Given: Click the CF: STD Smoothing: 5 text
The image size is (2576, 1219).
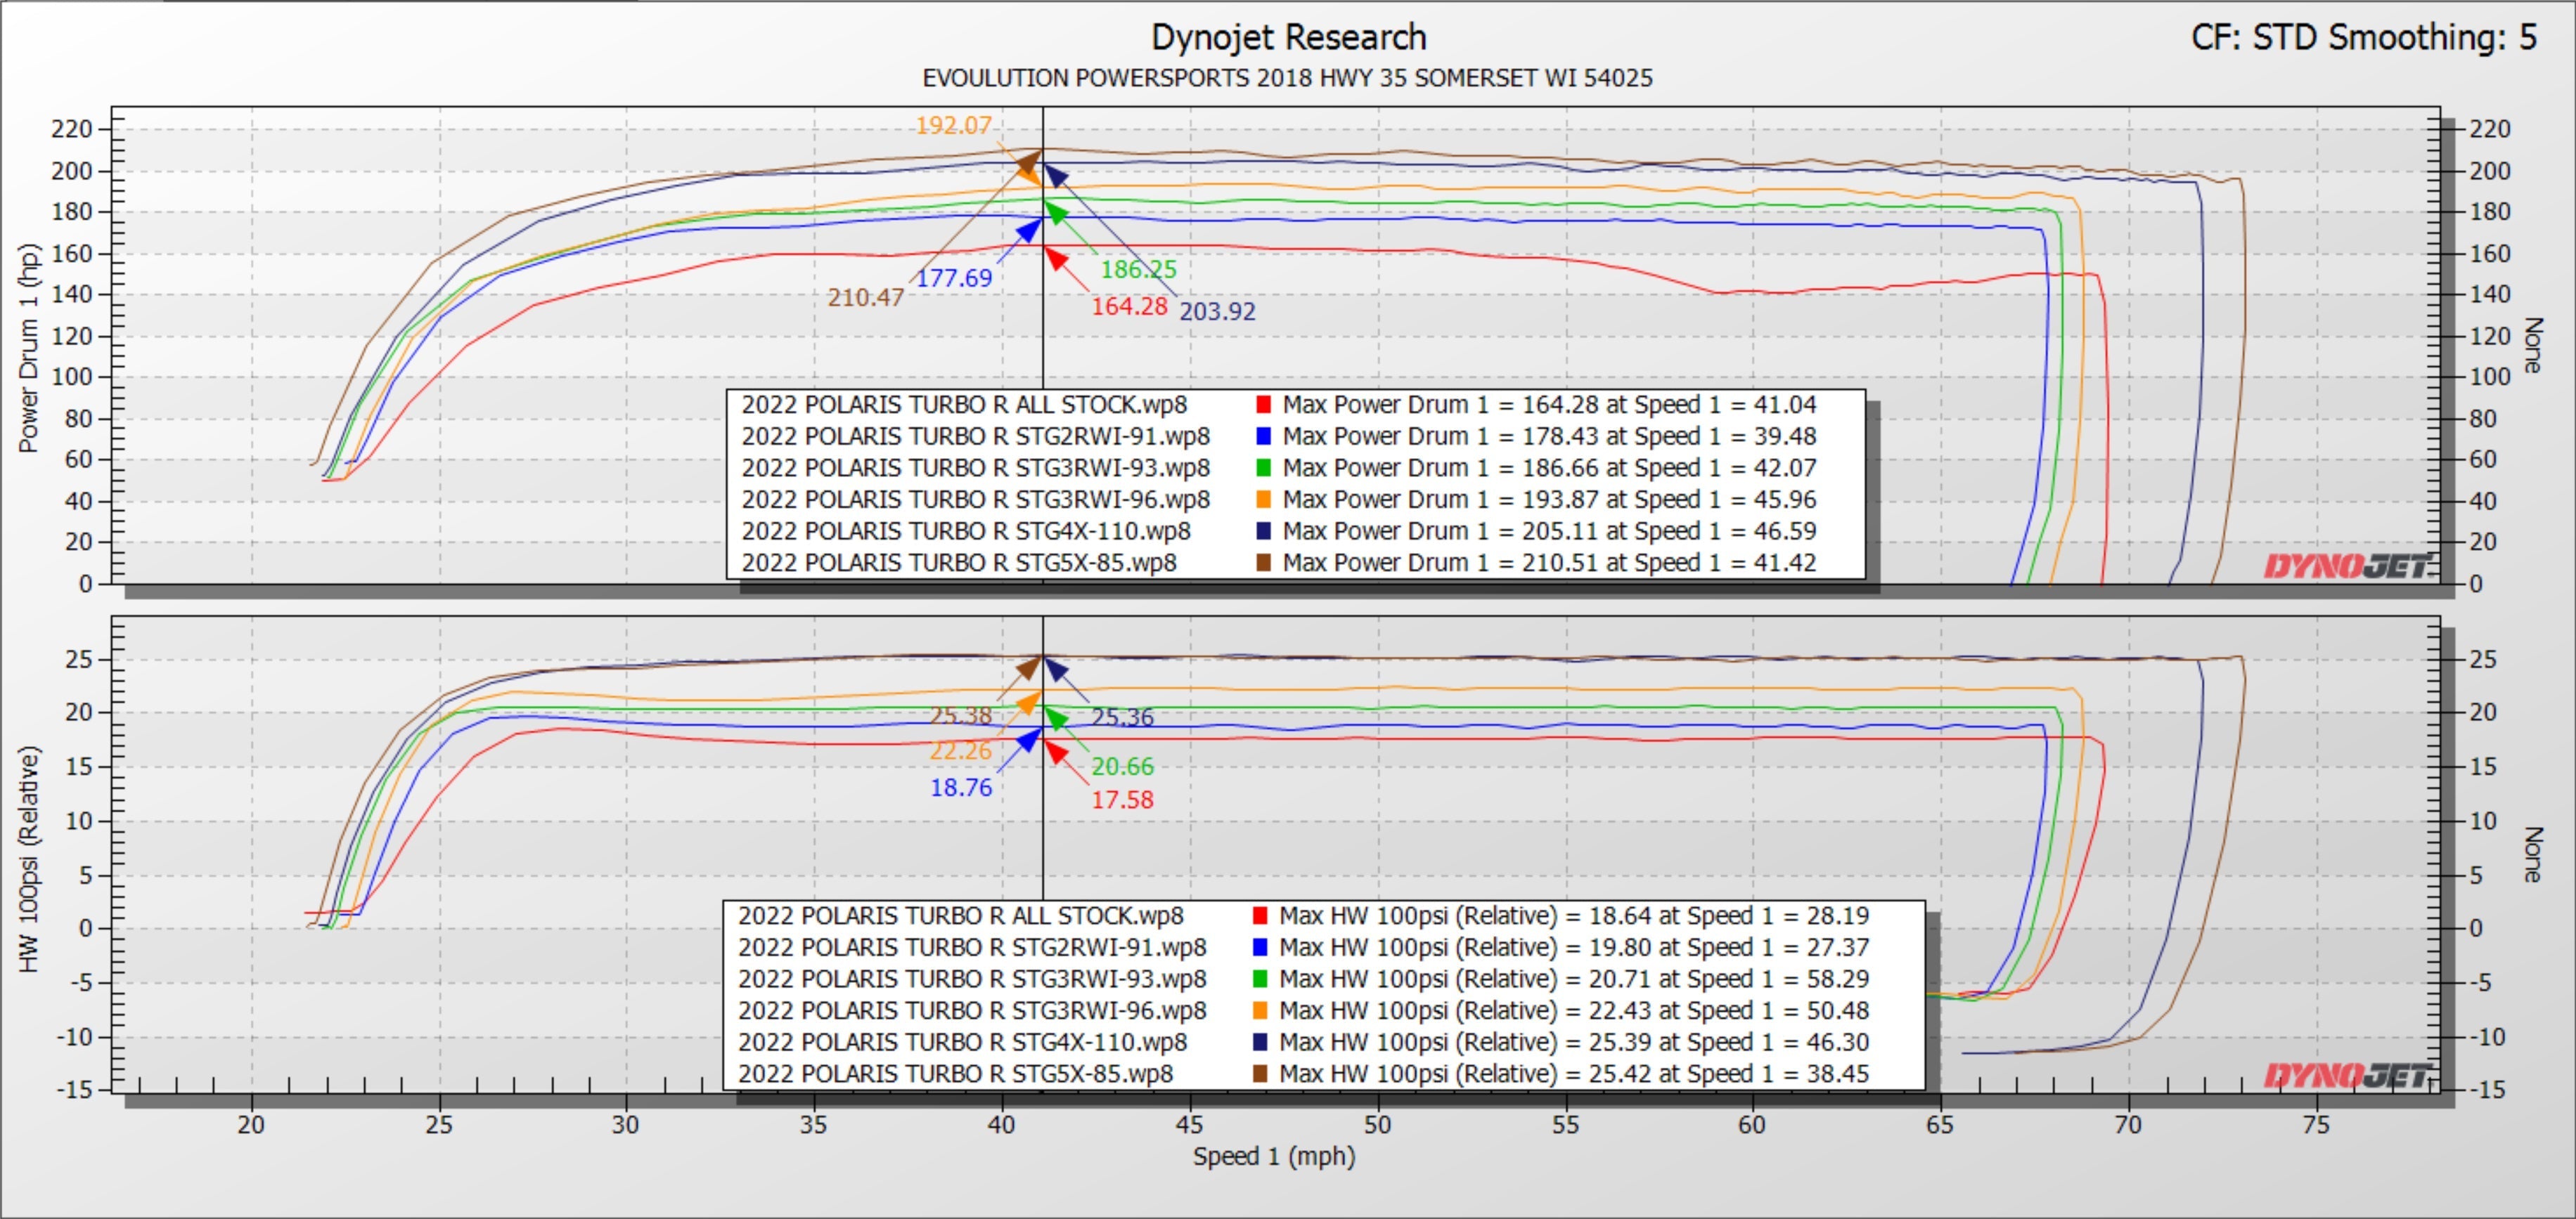Looking at the screenshot, I should [2364, 37].
